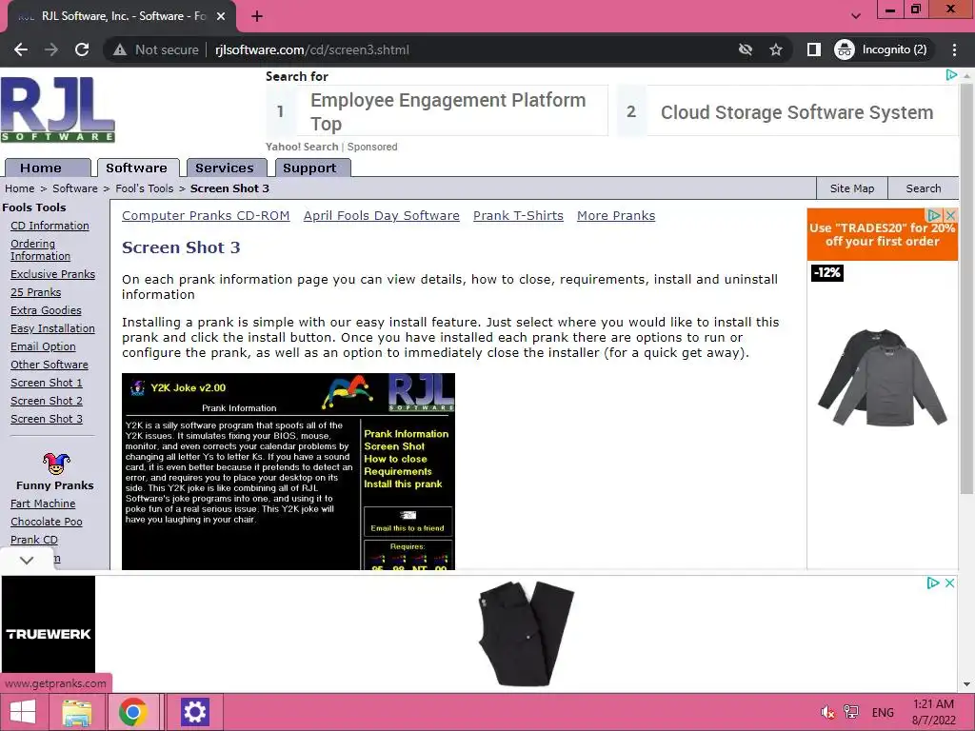Select the Software tab

138,168
